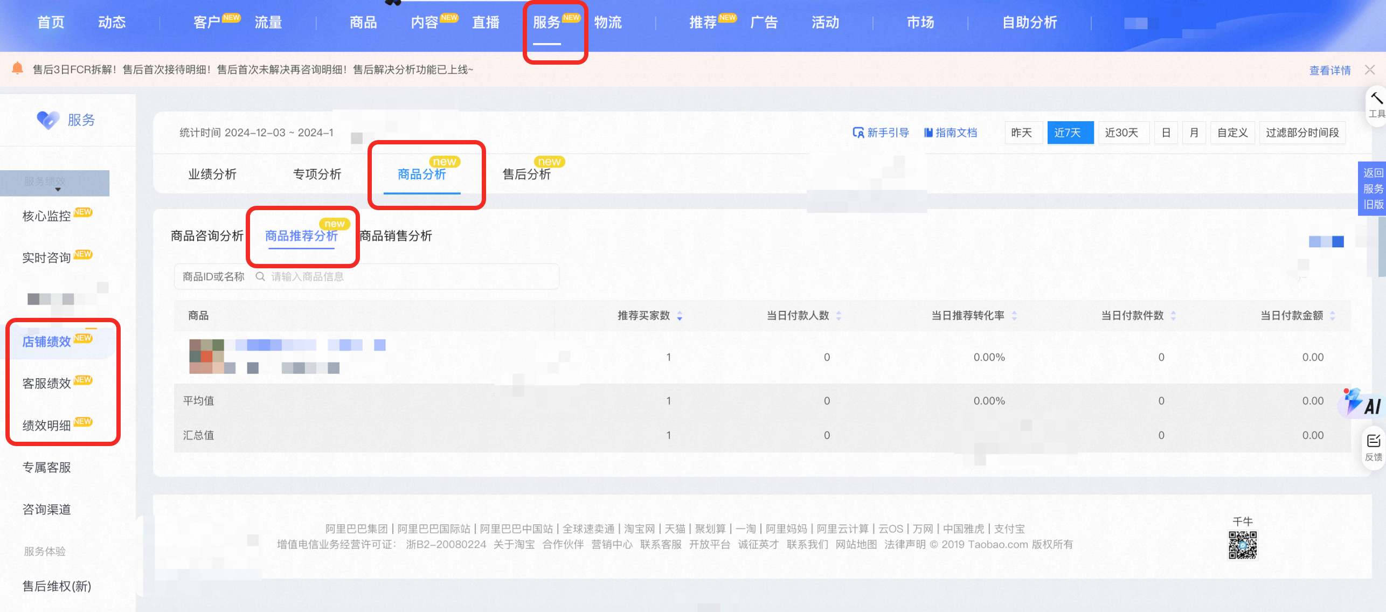Click the search magnifier icon
The height and width of the screenshot is (612, 1386).
pyautogui.click(x=260, y=276)
